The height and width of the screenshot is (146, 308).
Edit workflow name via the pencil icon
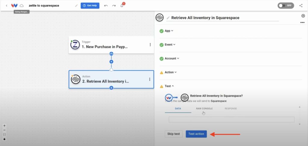click(x=76, y=6)
